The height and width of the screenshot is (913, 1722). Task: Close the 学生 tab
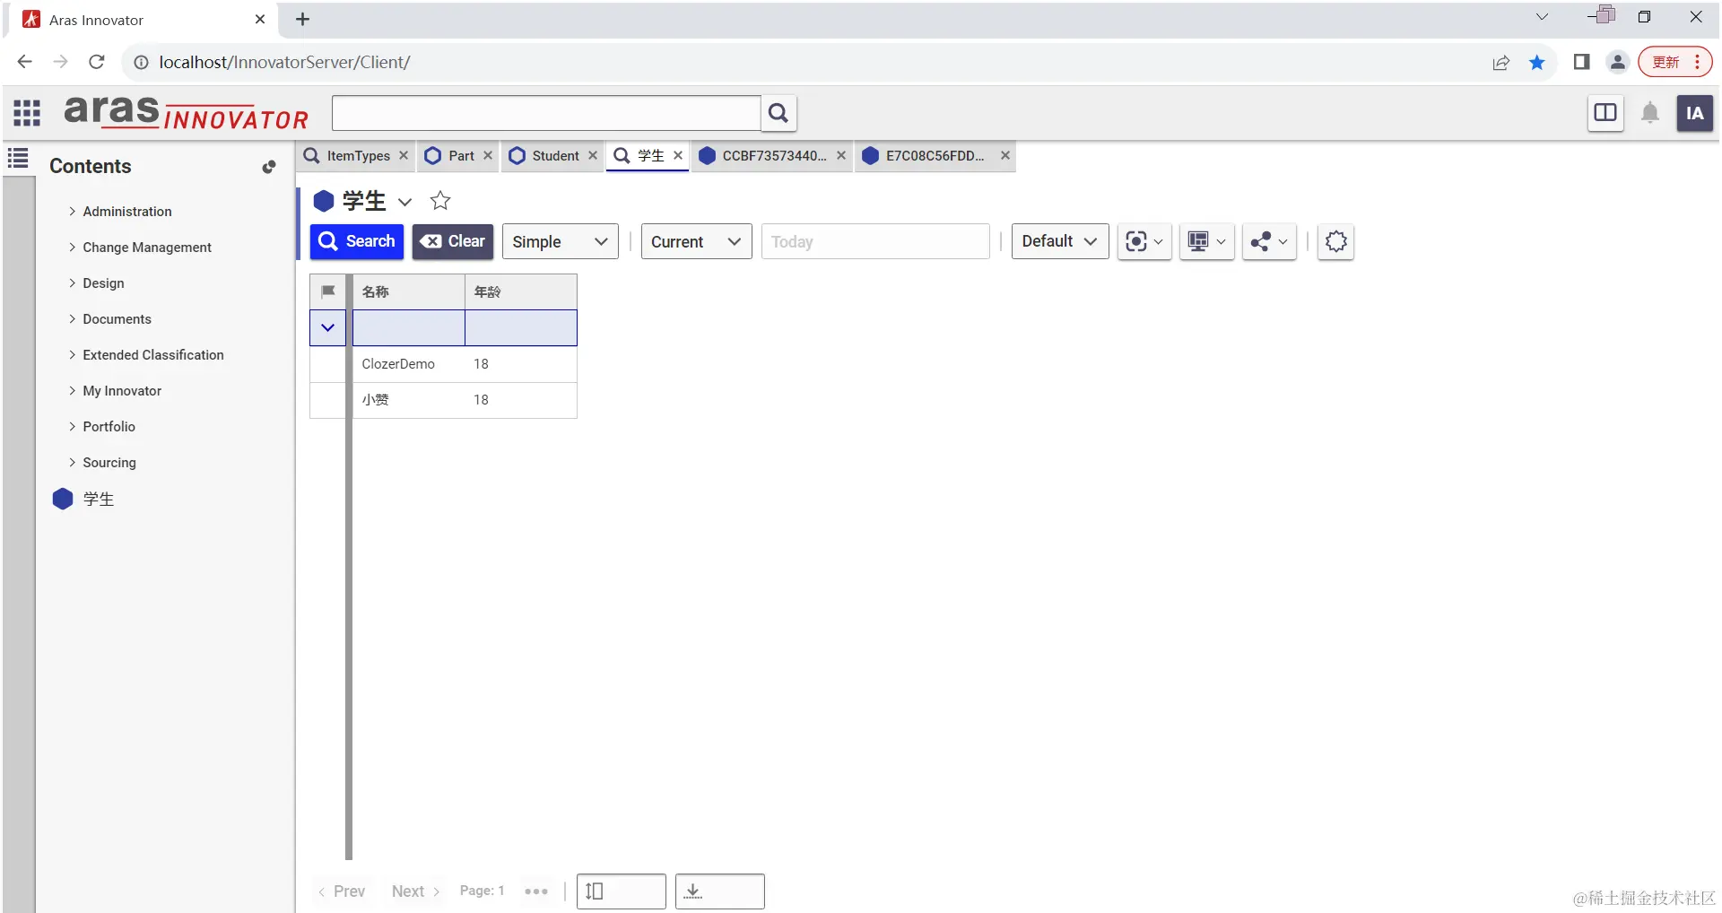[x=678, y=155]
